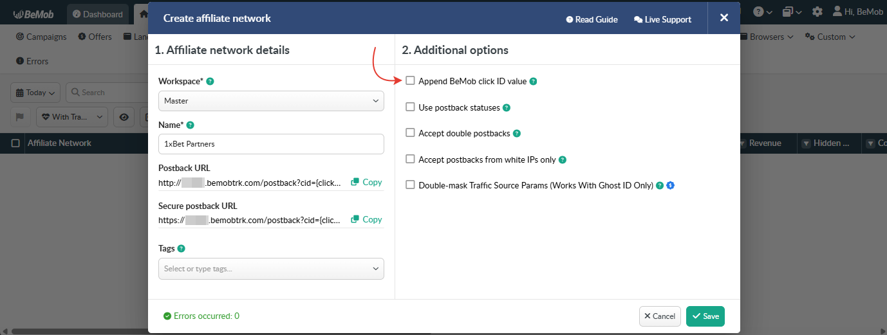Tick Accept double postbacks checkbox

click(410, 133)
